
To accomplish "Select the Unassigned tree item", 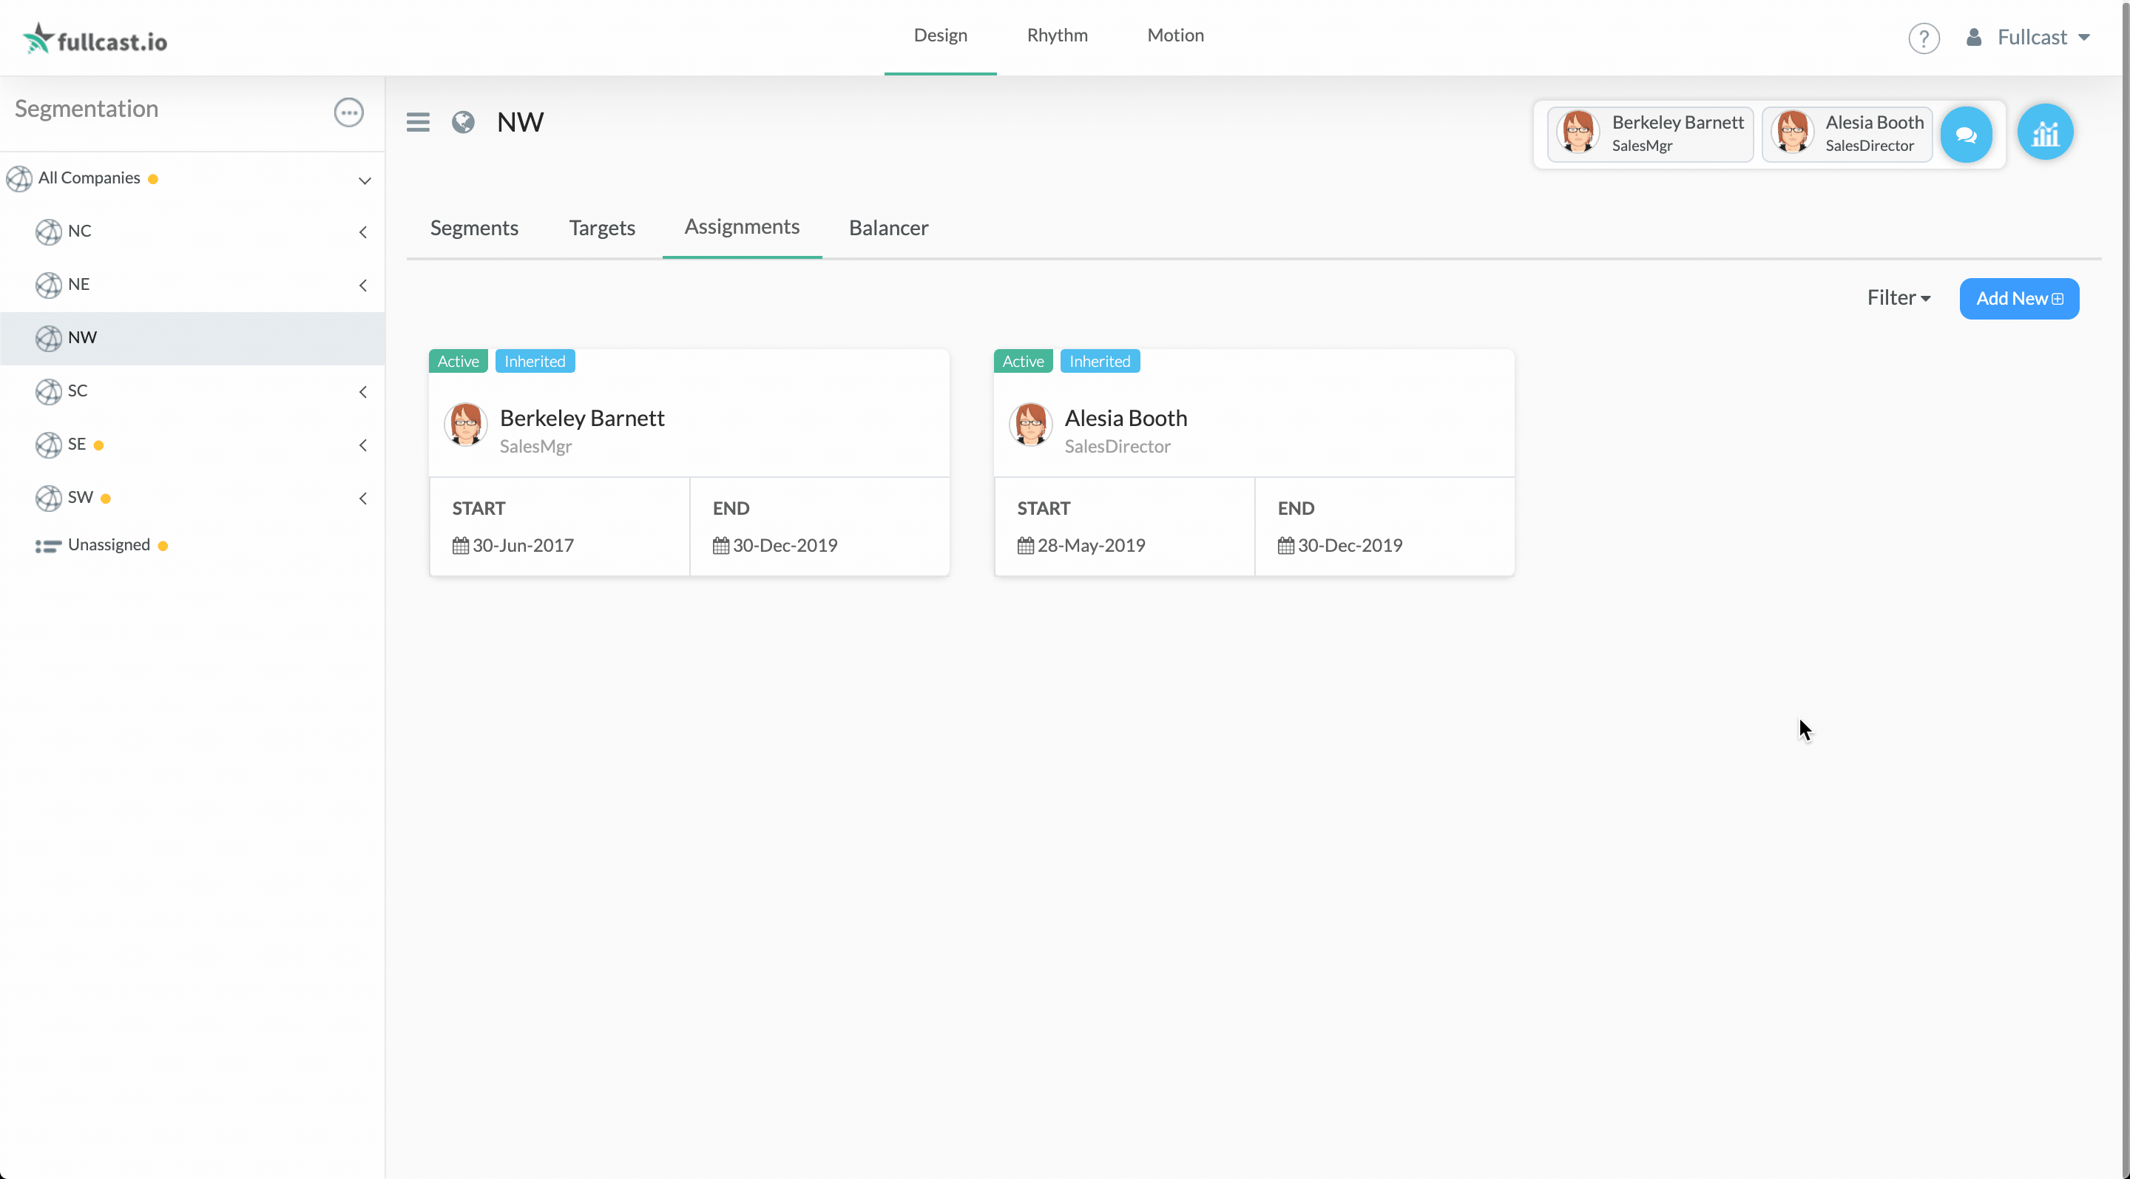I will (108, 545).
